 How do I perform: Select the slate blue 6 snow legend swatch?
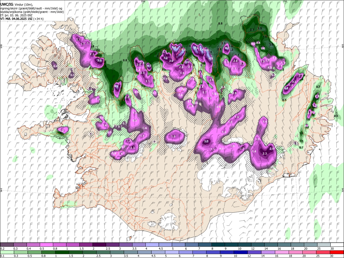192,245
